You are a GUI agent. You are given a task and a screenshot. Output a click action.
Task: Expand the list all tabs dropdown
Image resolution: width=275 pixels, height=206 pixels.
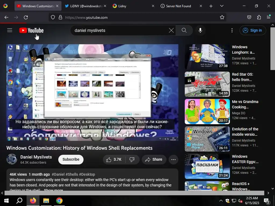pyautogui.click(x=222, y=6)
